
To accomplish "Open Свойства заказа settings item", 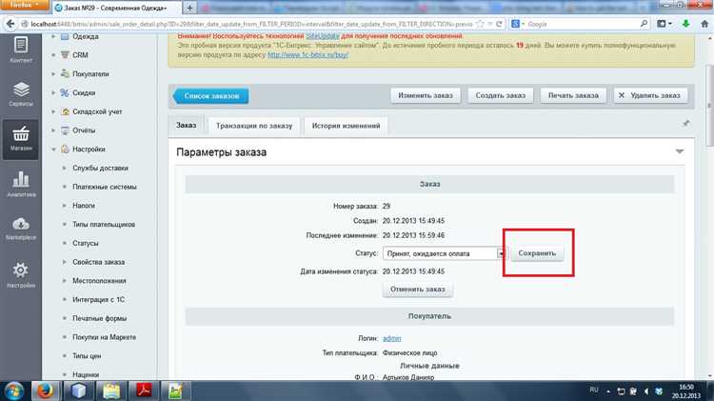I will coord(98,262).
